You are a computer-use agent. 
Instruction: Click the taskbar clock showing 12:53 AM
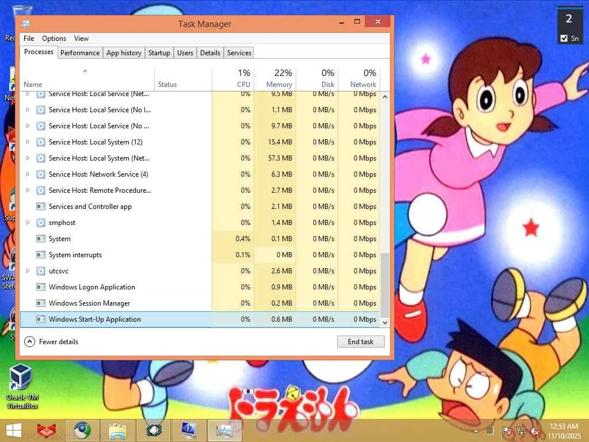coord(564,431)
